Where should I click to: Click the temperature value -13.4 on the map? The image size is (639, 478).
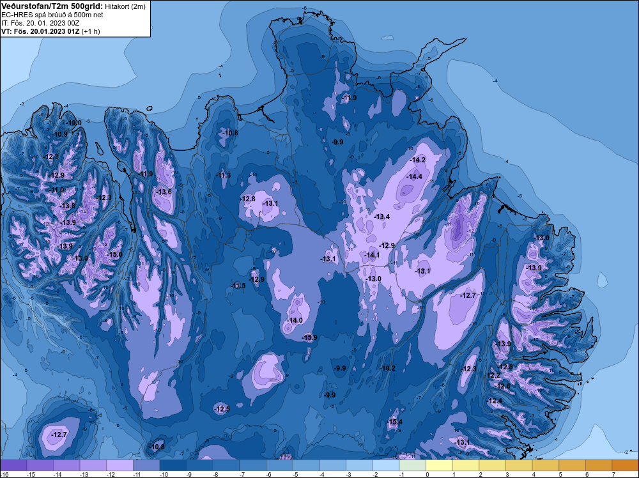click(382, 217)
